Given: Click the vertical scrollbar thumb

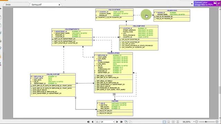Looking at the screenshot, I should (220, 90).
